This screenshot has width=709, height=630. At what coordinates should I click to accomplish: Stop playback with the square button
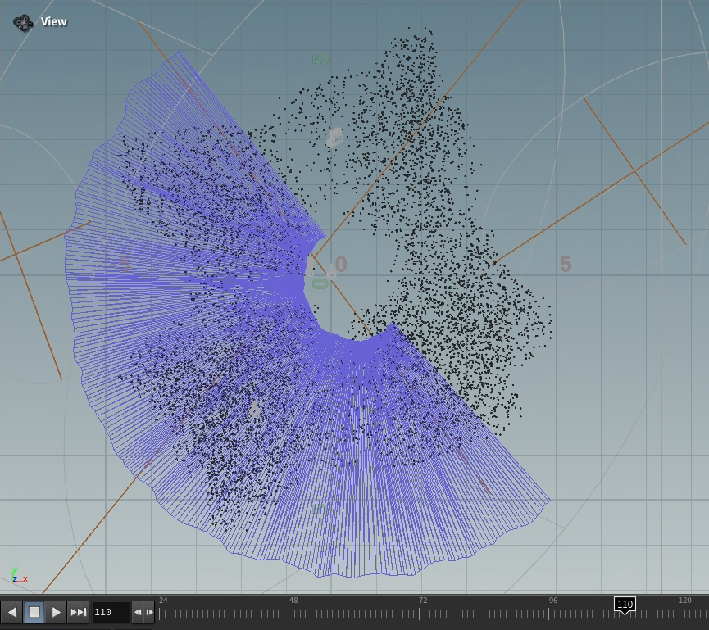coord(34,612)
